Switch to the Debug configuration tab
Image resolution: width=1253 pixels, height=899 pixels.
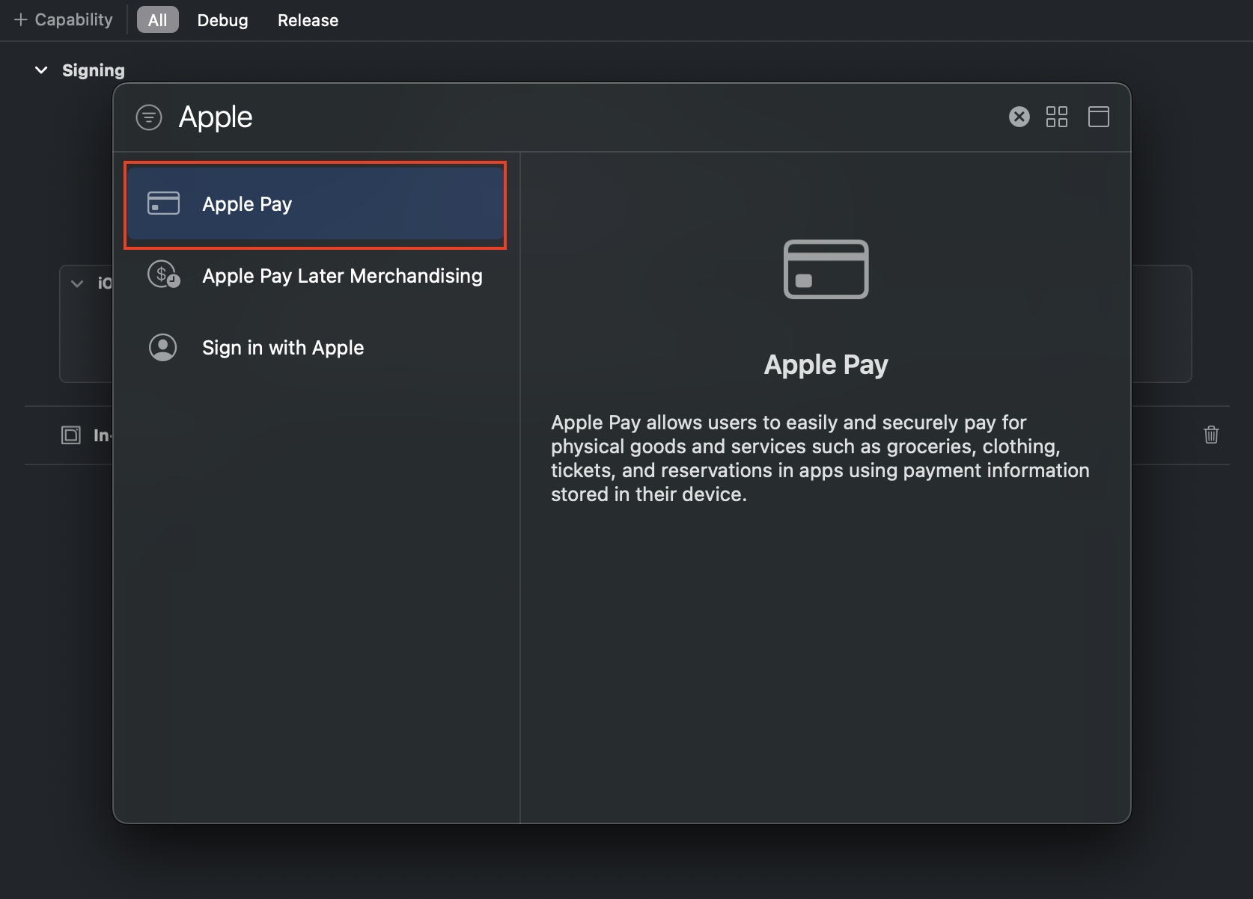click(x=222, y=20)
